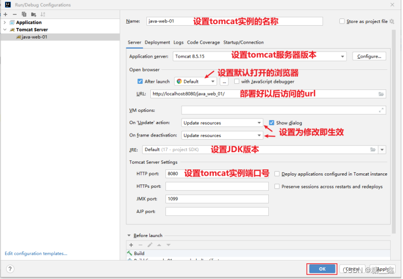Screen dimensions: 403x279
Task: Enable Preserve sessions across restarts and redeploys
Action: click(277, 186)
